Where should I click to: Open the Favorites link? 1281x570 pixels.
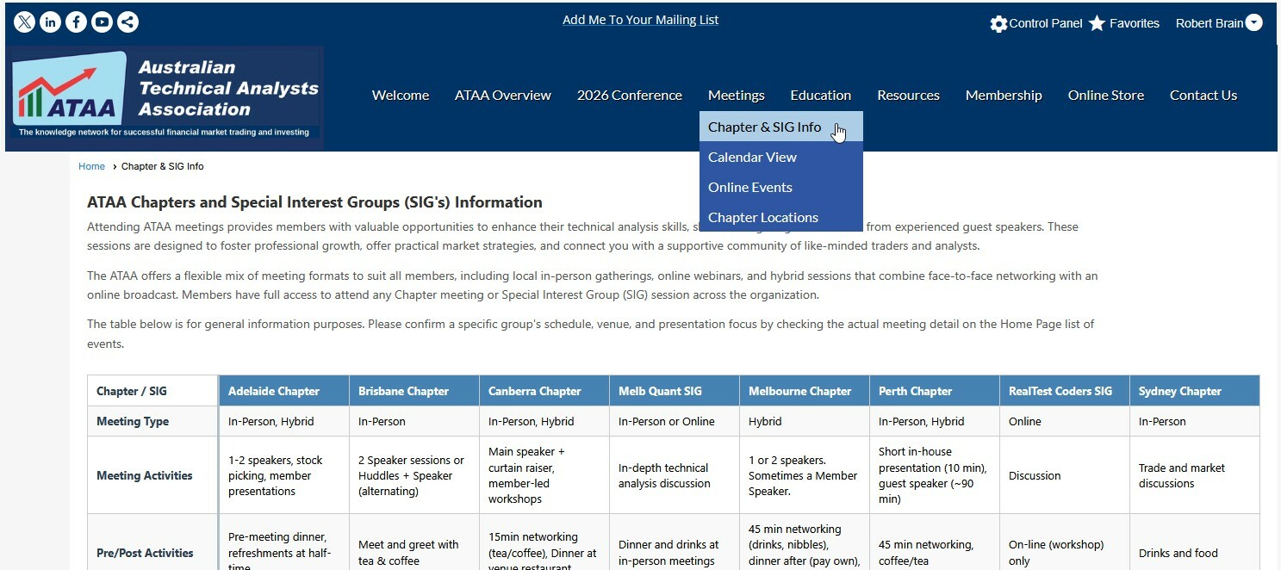click(x=1134, y=23)
